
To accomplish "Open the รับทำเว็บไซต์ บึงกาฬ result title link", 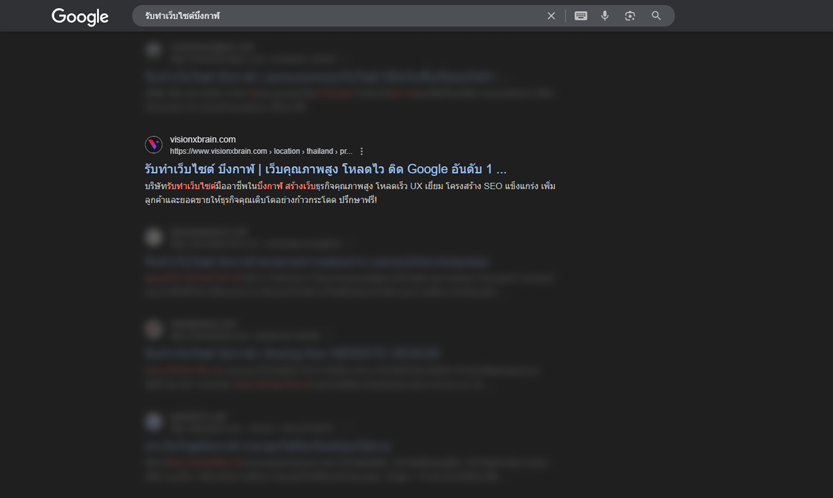I will click(x=325, y=169).
